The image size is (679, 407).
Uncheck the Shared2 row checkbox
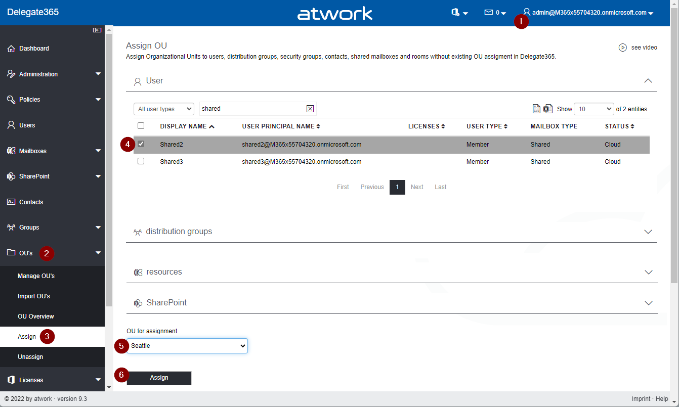point(141,144)
